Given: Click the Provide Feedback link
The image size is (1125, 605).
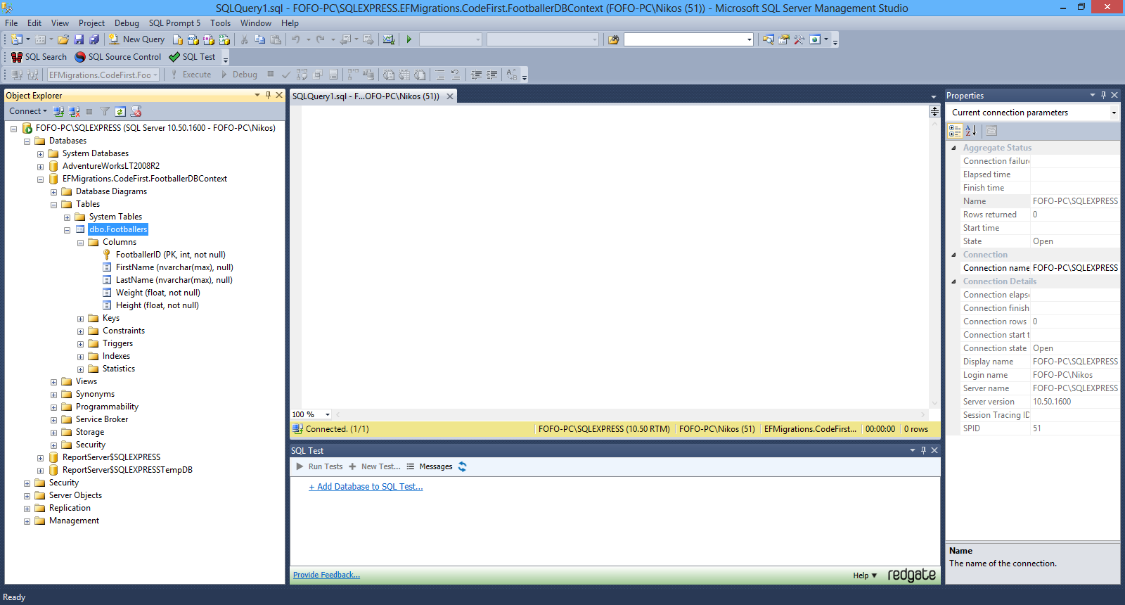Looking at the screenshot, I should click(x=326, y=575).
